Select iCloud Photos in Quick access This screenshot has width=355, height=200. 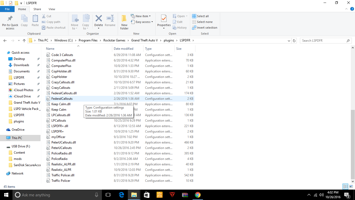point(23,90)
